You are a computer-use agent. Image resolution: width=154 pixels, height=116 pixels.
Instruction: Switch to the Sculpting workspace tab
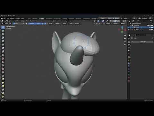point(42,18)
